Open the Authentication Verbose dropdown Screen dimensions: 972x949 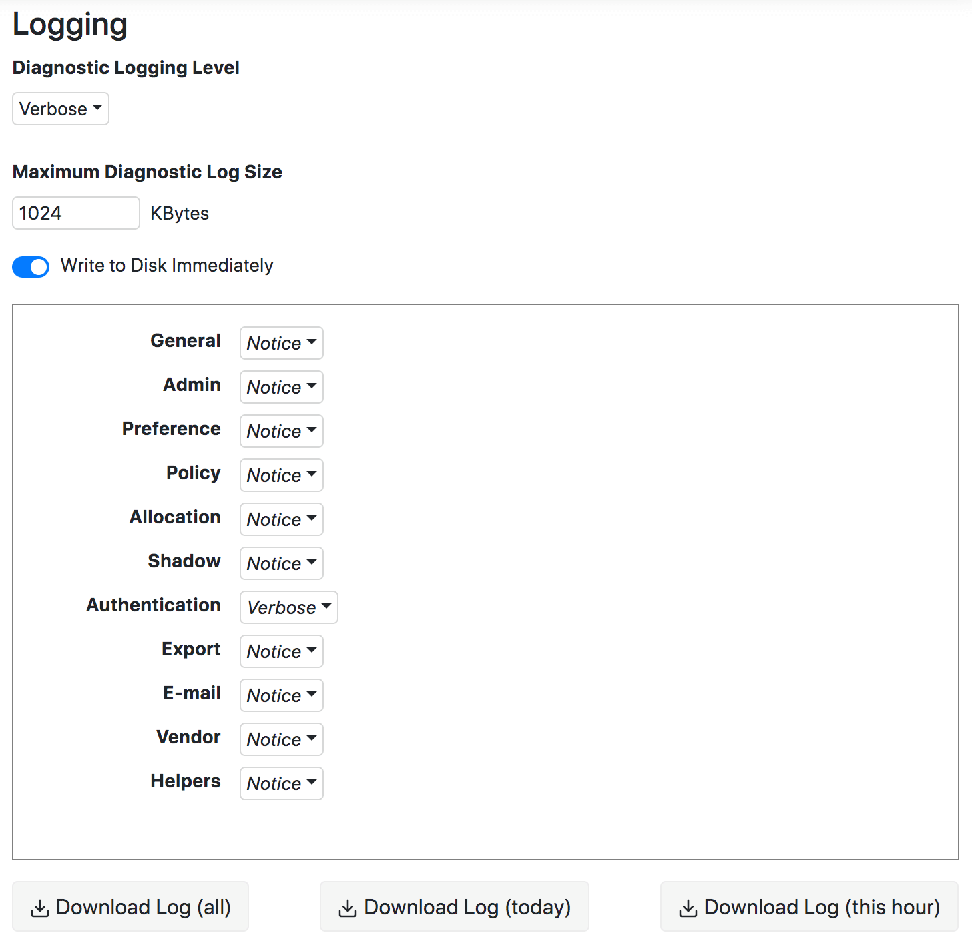[288, 607]
